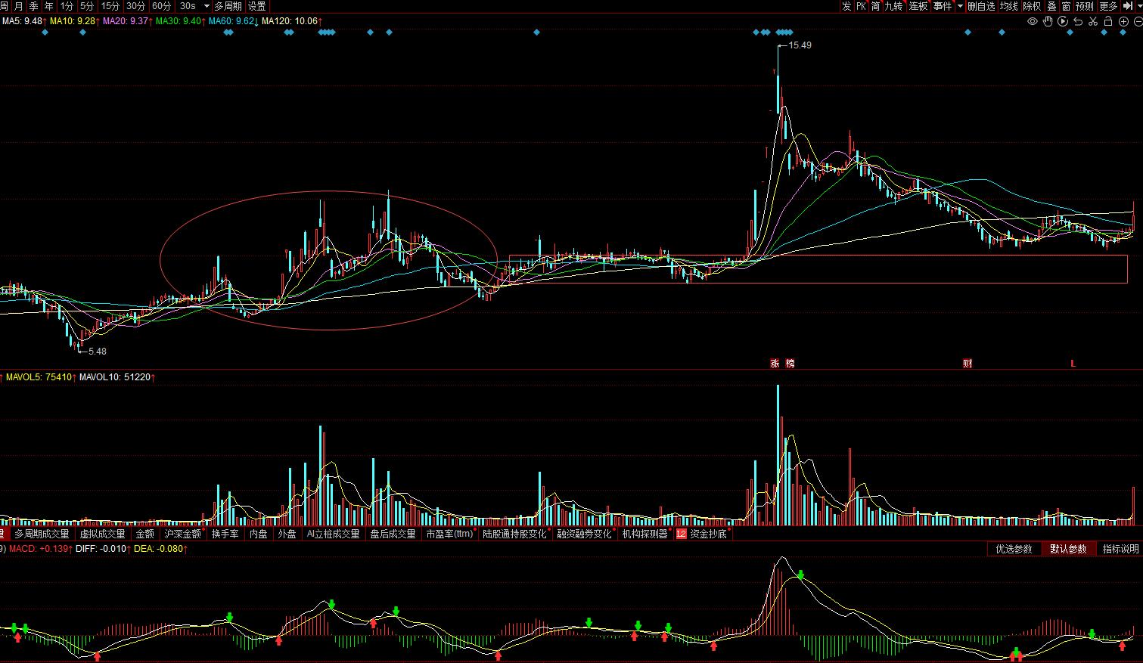This screenshot has width=1143, height=663.
Task: Select the hand pan tool icon
Action: (x=1048, y=21)
